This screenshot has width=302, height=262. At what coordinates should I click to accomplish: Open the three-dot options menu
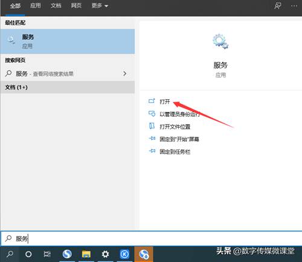point(294,6)
